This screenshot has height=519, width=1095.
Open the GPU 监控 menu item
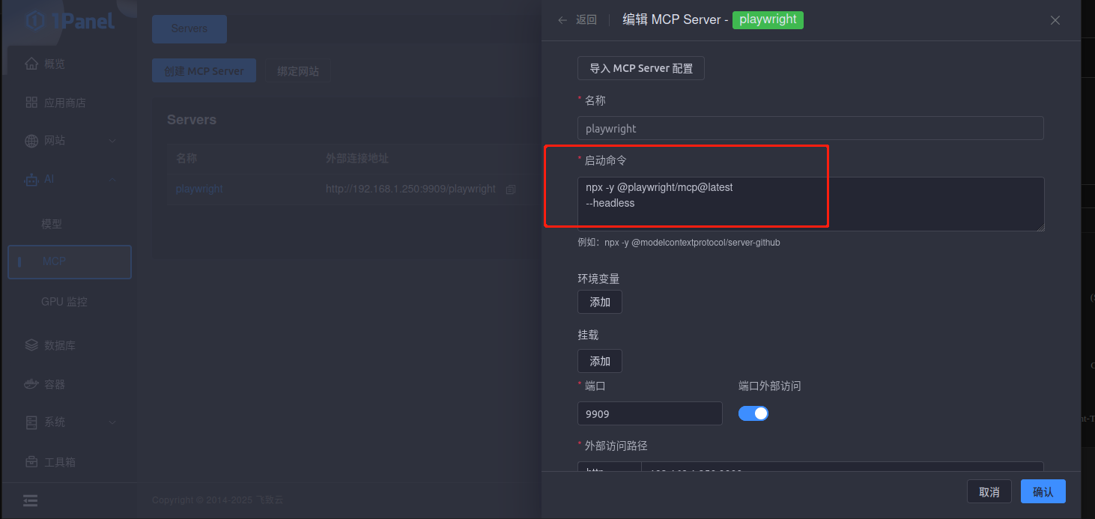[x=64, y=302]
